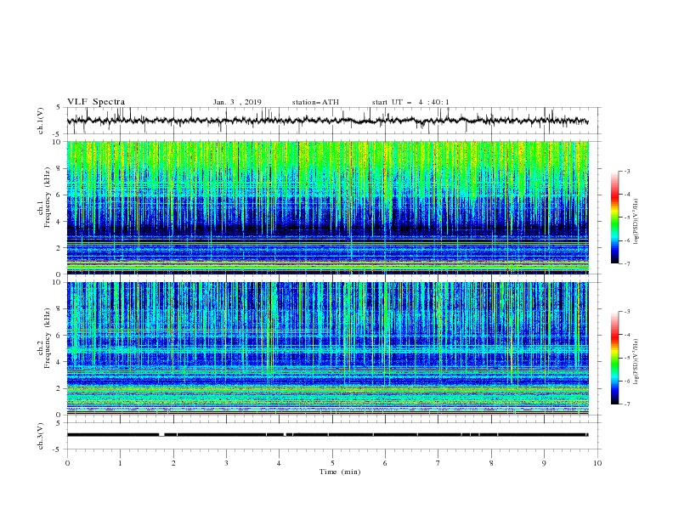Click the "station=ATH" label
This screenshot has width=673, height=520.
tap(315, 102)
